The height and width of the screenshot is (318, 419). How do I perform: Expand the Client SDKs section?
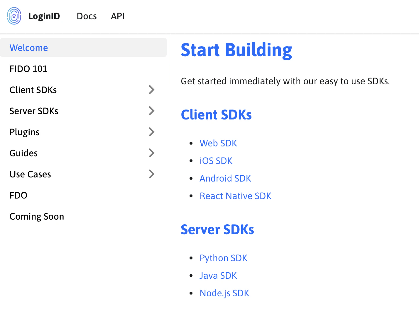tap(33, 90)
